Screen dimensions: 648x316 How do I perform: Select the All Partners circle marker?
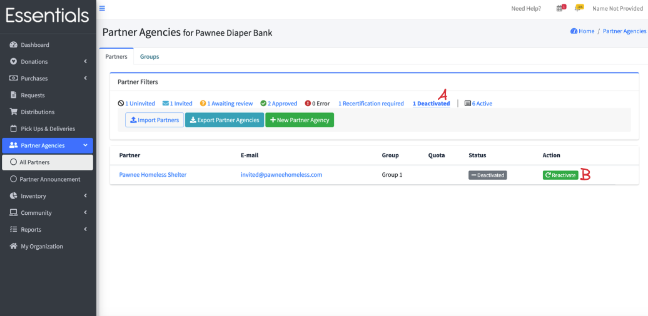(x=13, y=162)
